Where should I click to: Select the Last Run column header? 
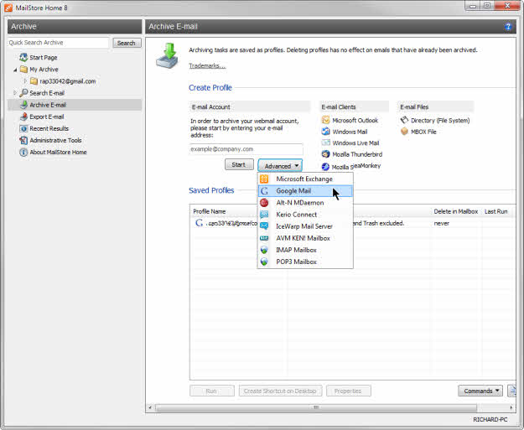pyautogui.click(x=496, y=211)
